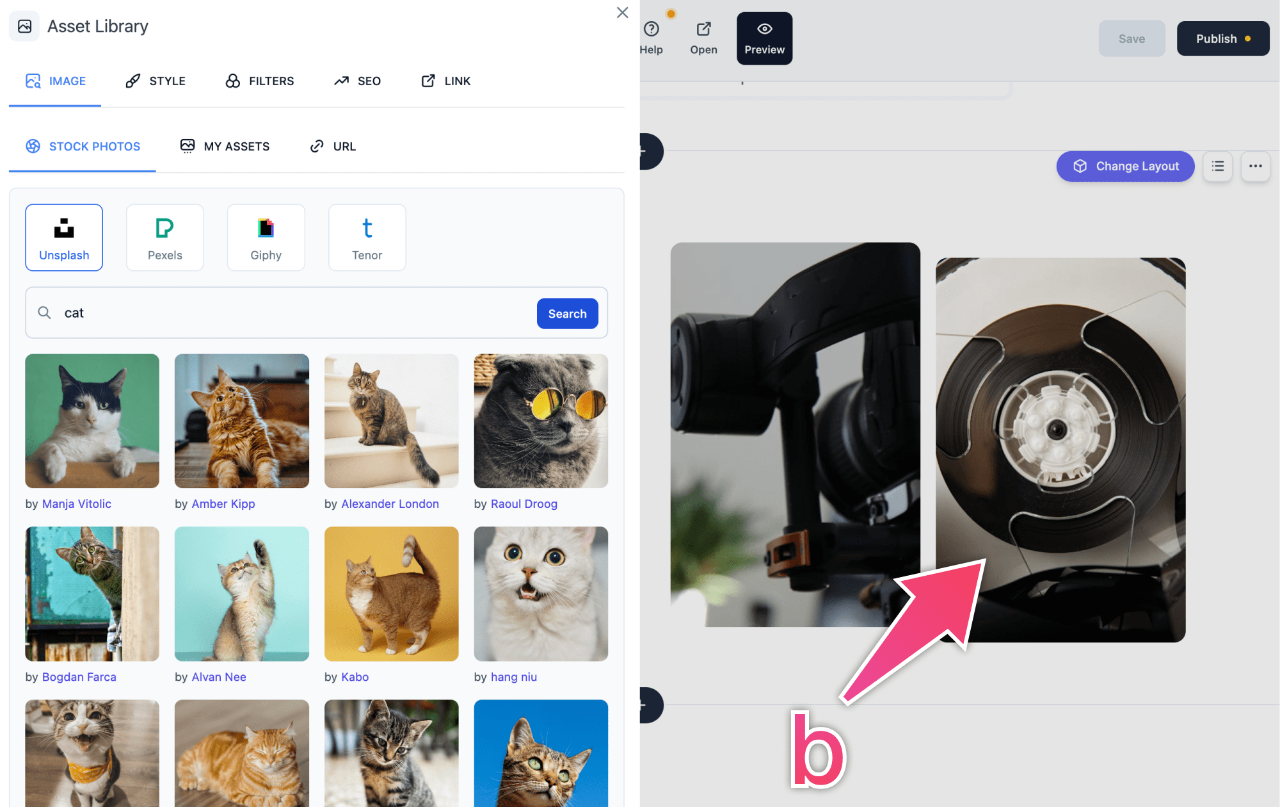Screen dimensions: 1280x807
Task: Close the Asset Library panel
Action: click(x=622, y=13)
